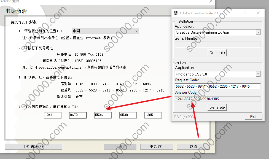Click the Exit button in keygen
The image size is (269, 159).
click(253, 117)
